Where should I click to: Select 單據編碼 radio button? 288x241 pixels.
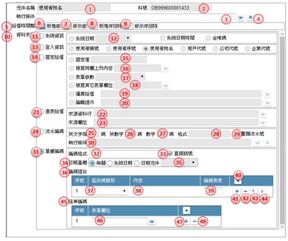pos(42,151)
